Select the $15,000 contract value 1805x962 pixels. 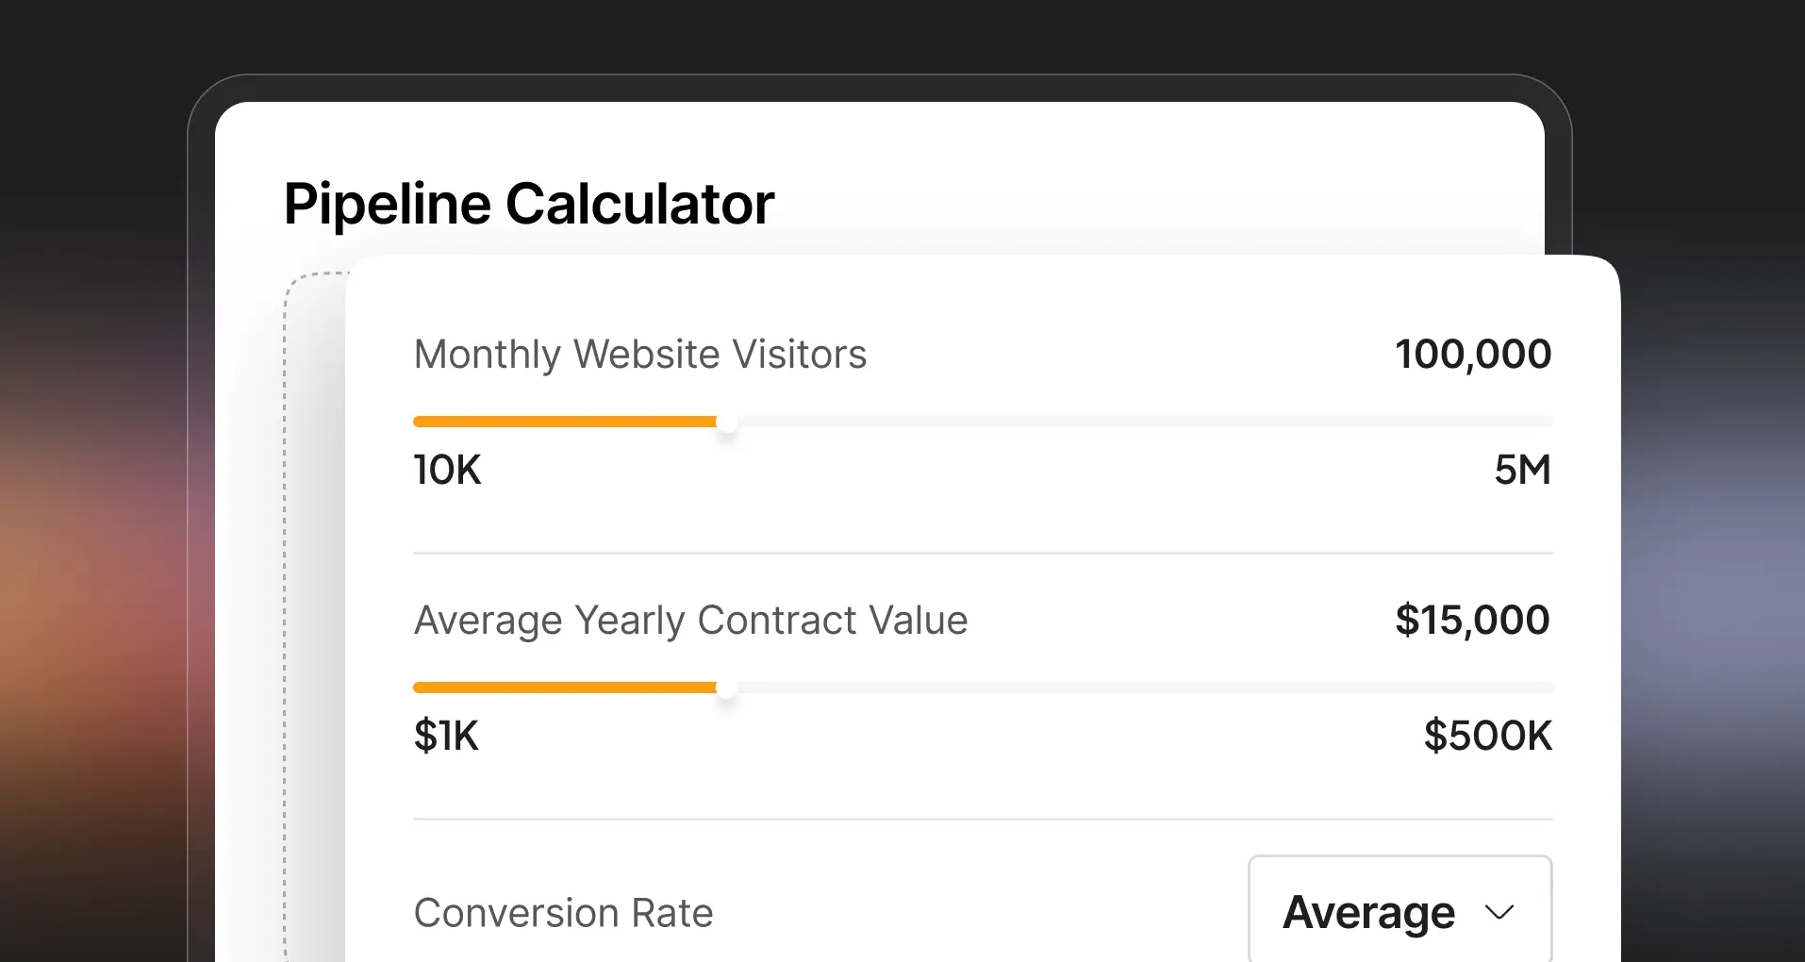coord(1472,621)
